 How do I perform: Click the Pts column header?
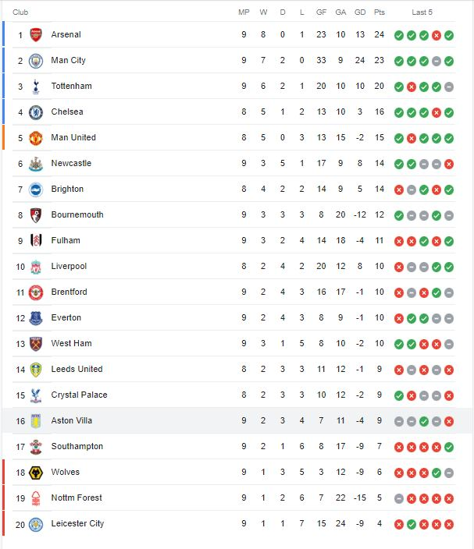coord(379,12)
